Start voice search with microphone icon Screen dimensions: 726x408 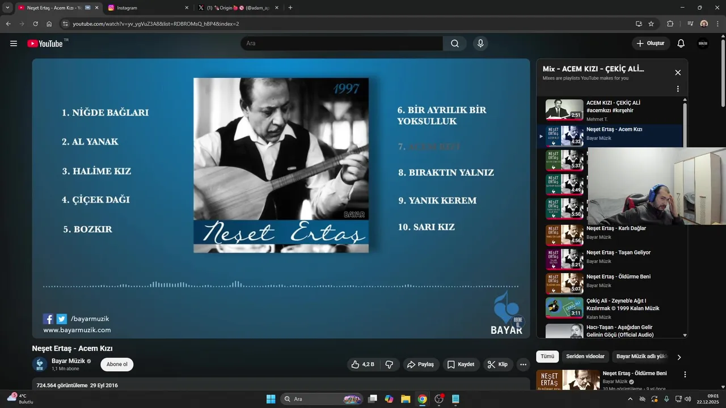point(480,44)
